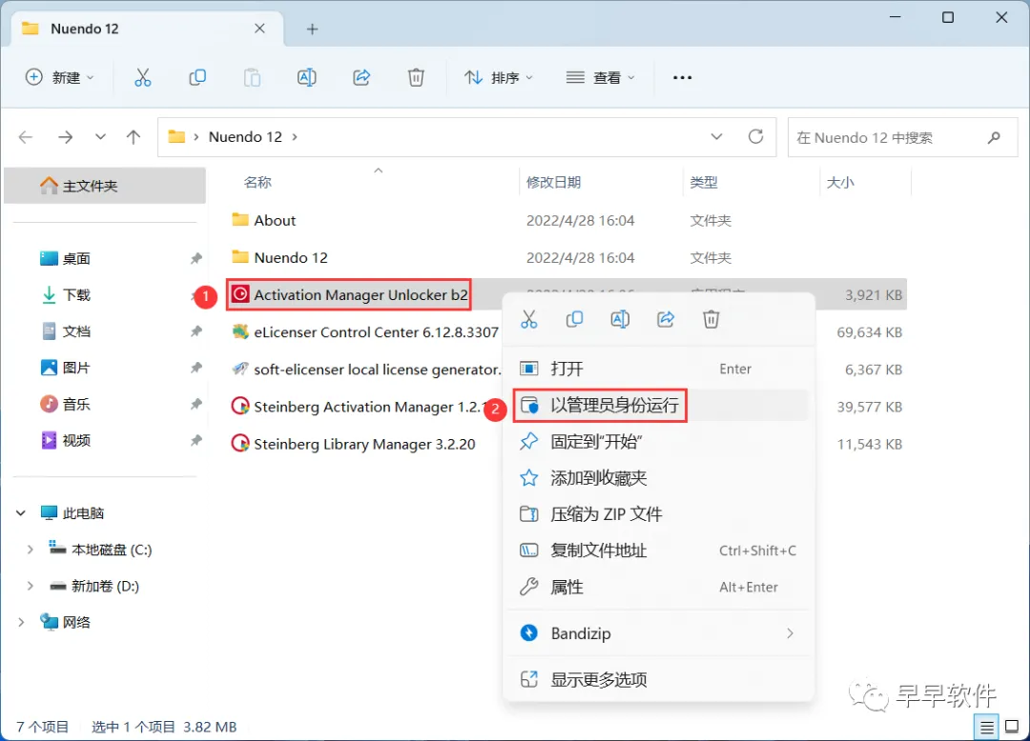The width and height of the screenshot is (1030, 741).
Task: Open the three-dot more options menu
Action: (683, 77)
